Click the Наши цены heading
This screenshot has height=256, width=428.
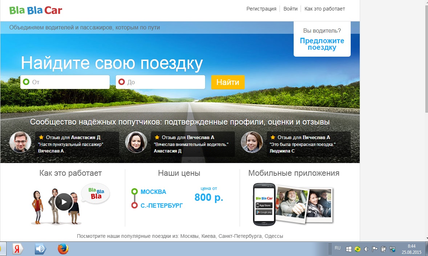tap(179, 173)
